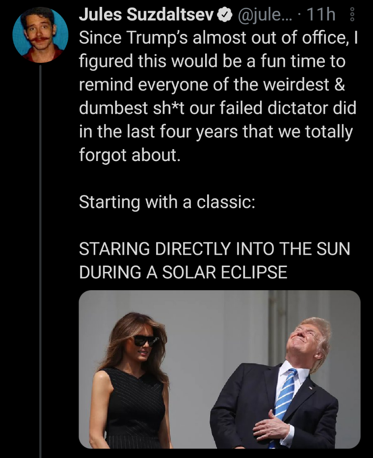The height and width of the screenshot is (458, 373).
Task: Tap the blue verification badge next to name
Action: point(224,14)
